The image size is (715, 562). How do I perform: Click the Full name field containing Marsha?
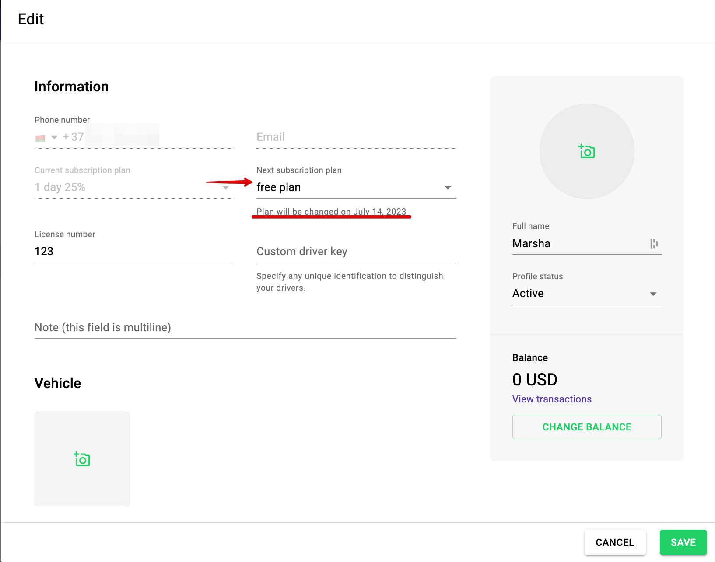tap(578, 244)
